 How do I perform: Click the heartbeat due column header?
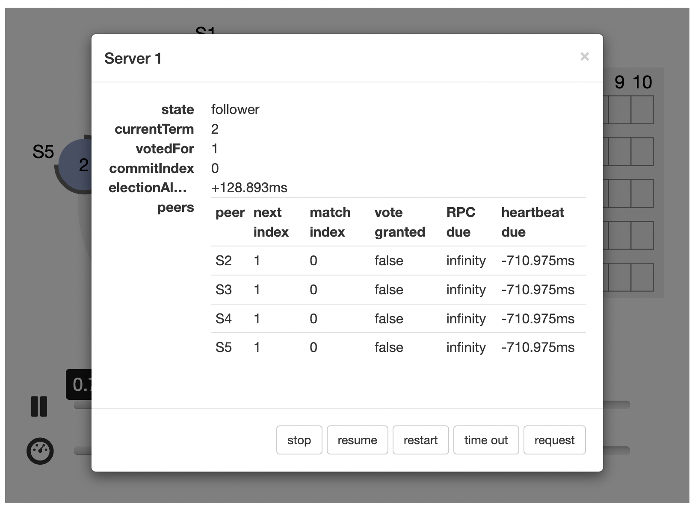532,222
